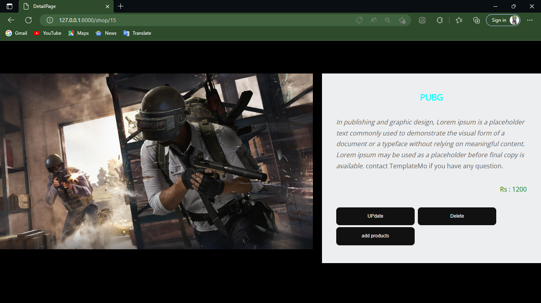Viewport: 541px width, 303px height.
Task: Open a new browser tab
Action: [120, 6]
